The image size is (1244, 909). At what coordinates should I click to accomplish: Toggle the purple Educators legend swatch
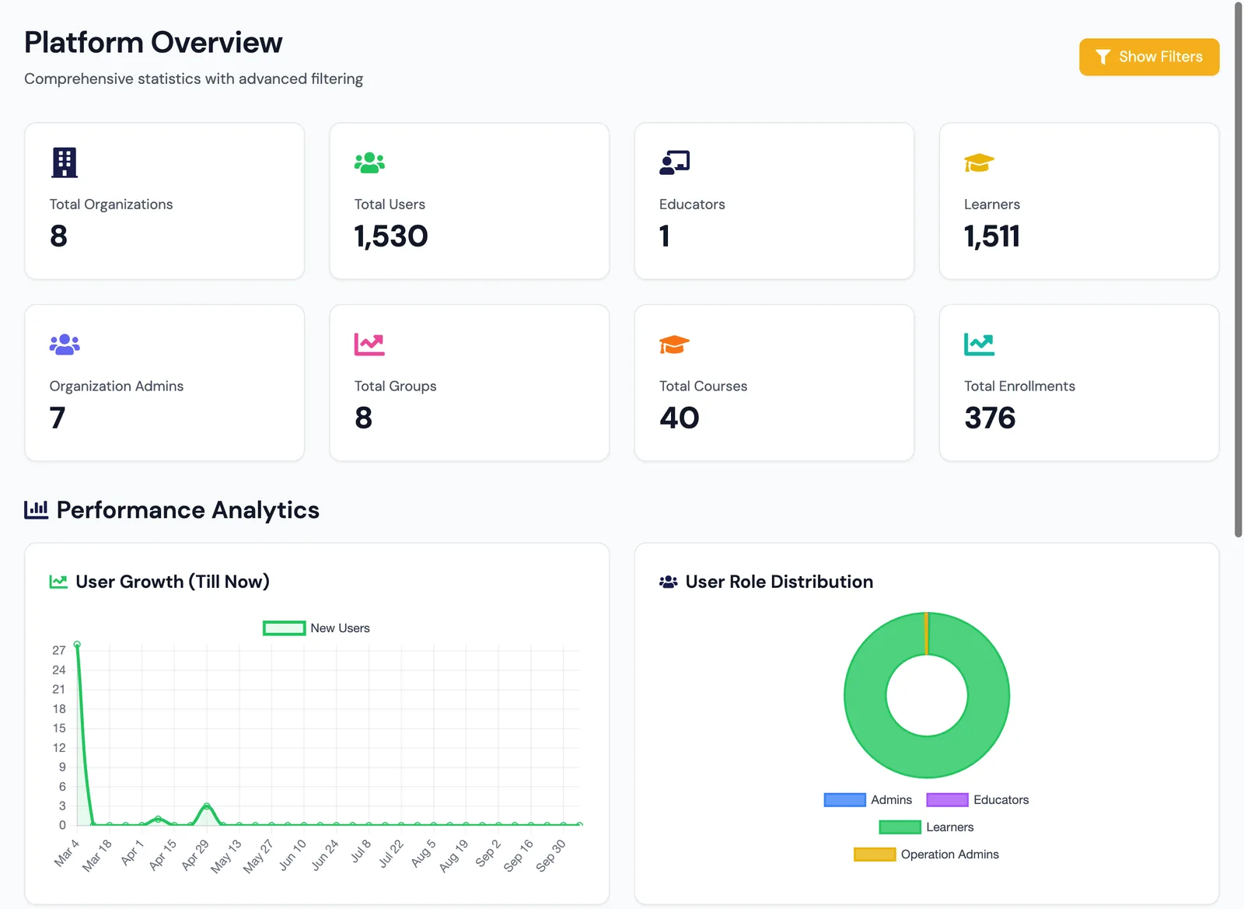[x=947, y=800]
